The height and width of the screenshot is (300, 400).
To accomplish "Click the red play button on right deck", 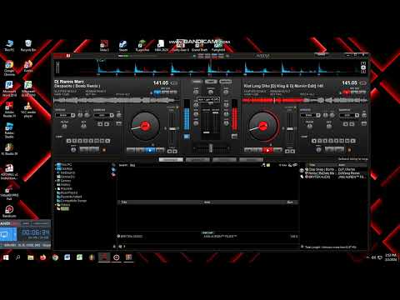I will [267, 150].
